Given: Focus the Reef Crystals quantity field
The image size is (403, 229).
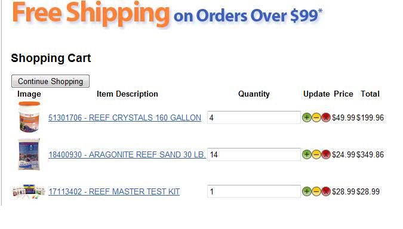Looking at the screenshot, I should (254, 117).
